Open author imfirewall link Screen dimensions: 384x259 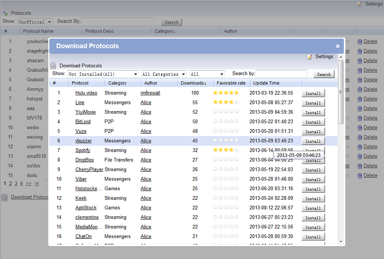tap(150, 93)
